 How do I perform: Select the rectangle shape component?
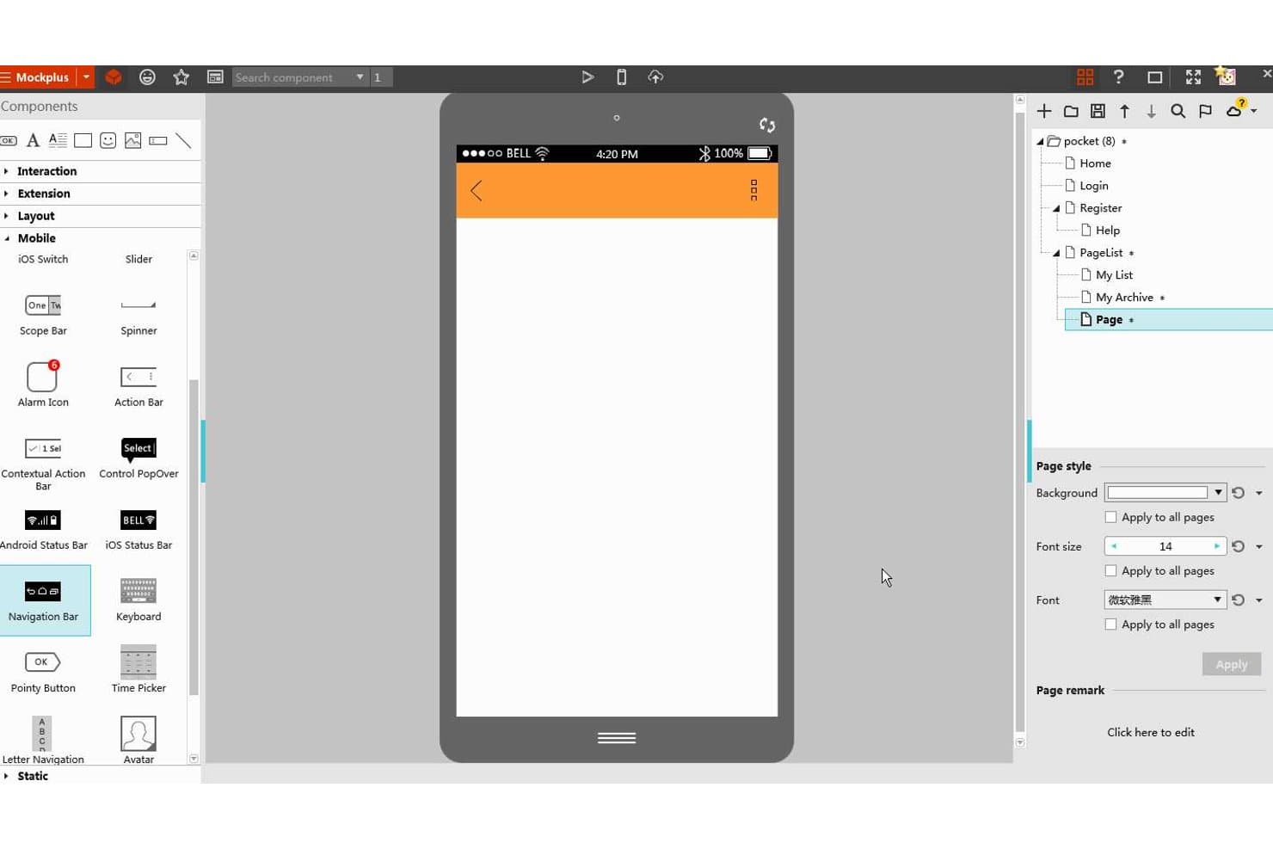coord(83,140)
